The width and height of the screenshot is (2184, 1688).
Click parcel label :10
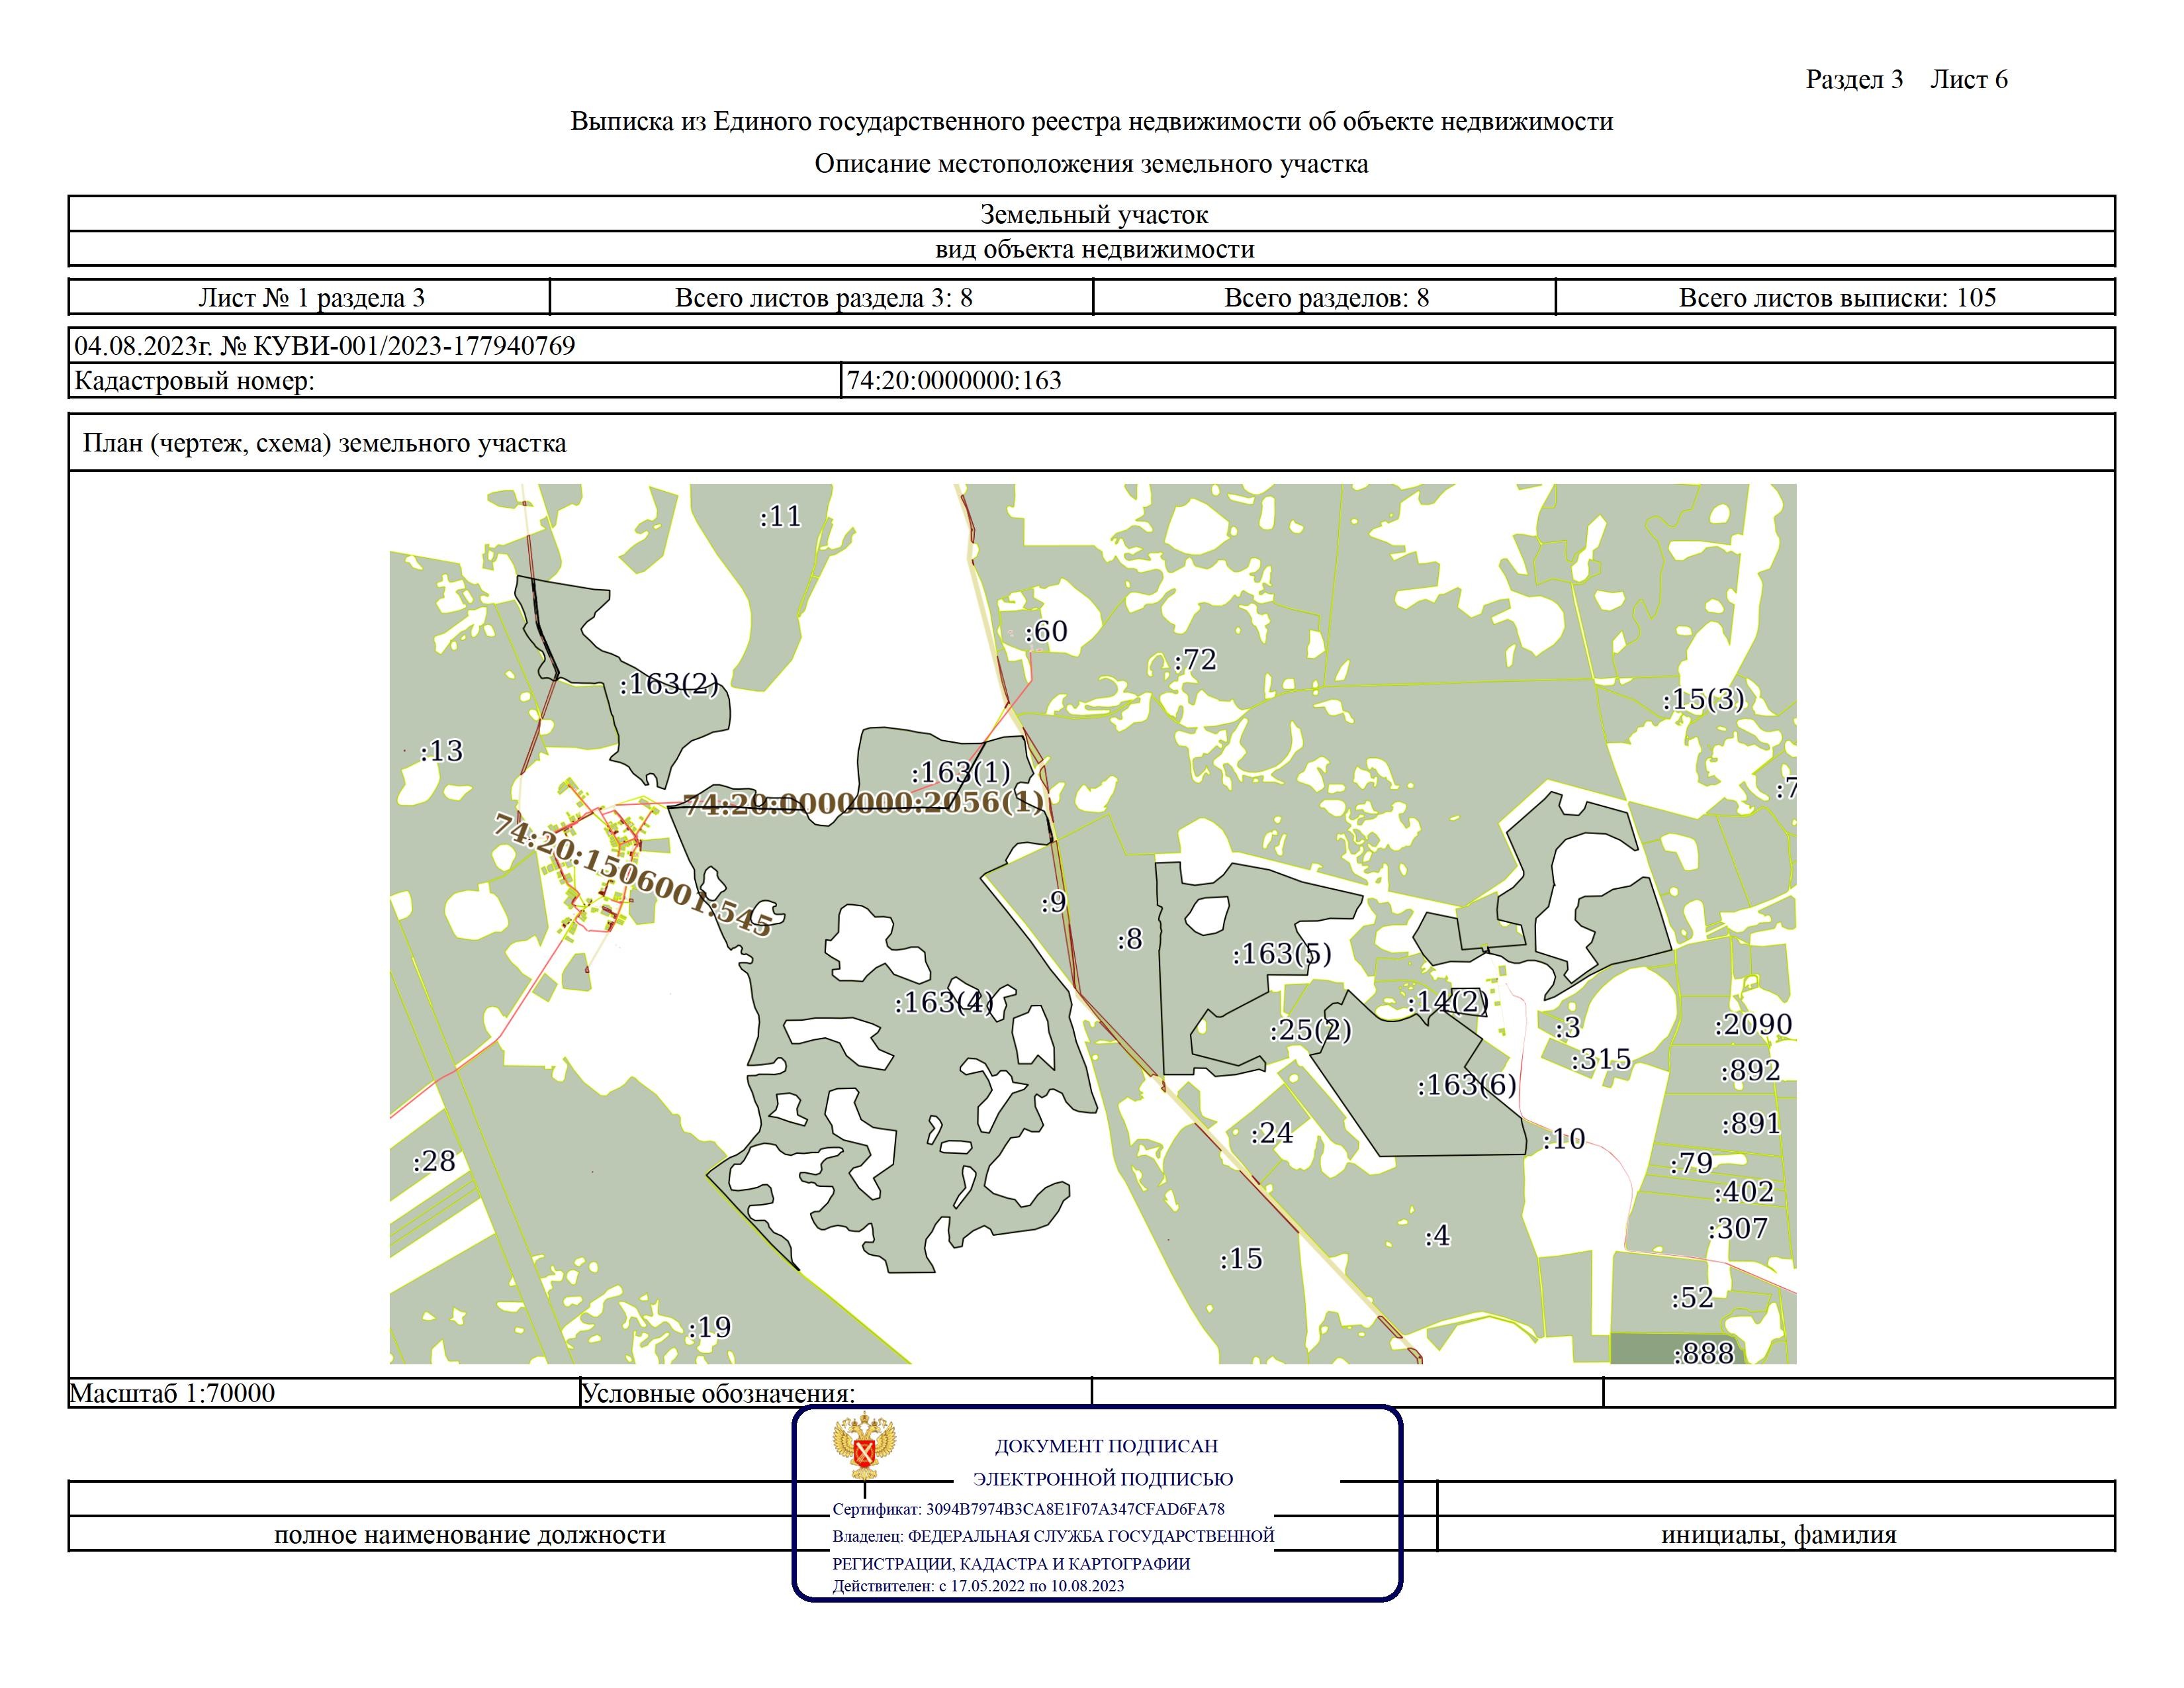1564,1139
